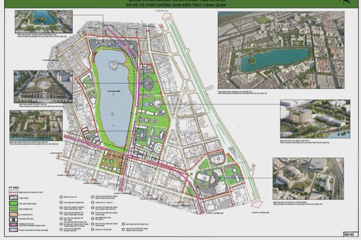This screenshot has height=240, width=361.
Task: Click the 'KÝ HIỆU' legend heading
Action: pyautogui.click(x=14, y=188)
